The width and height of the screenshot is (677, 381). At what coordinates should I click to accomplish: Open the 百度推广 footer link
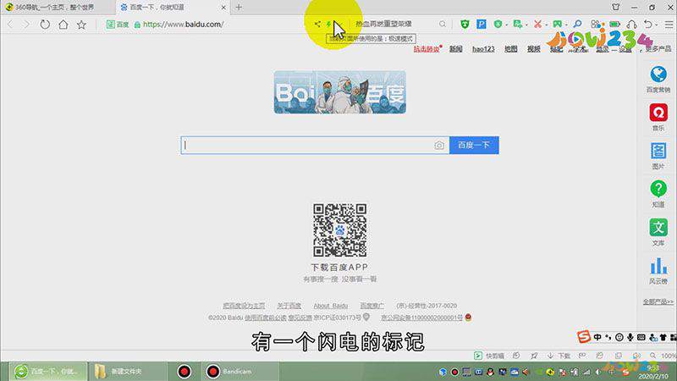click(x=372, y=306)
